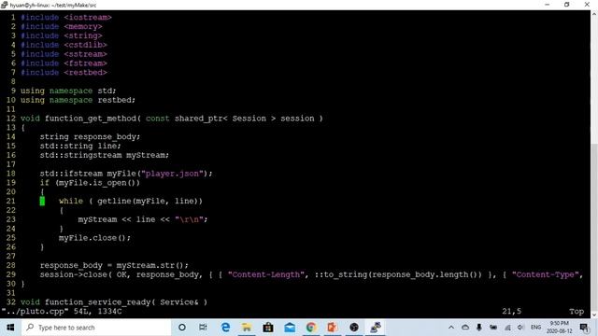Open the Windows Start menu
The width and height of the screenshot is (598, 336).
(10, 328)
